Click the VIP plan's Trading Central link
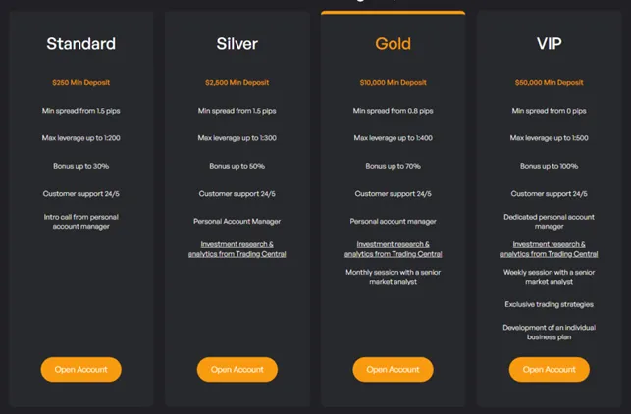 click(549, 249)
